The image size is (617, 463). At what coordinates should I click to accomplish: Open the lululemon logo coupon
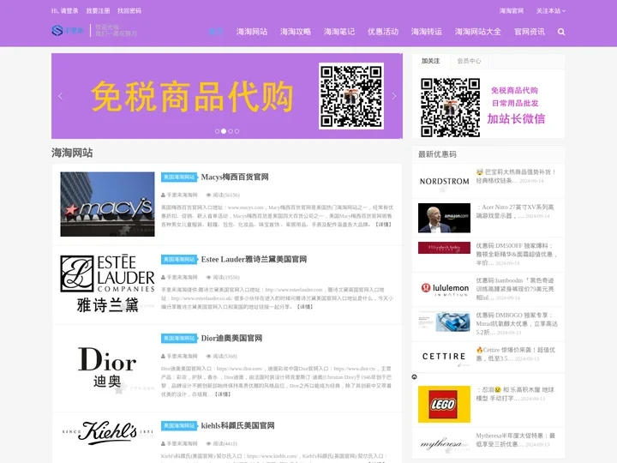click(x=445, y=289)
